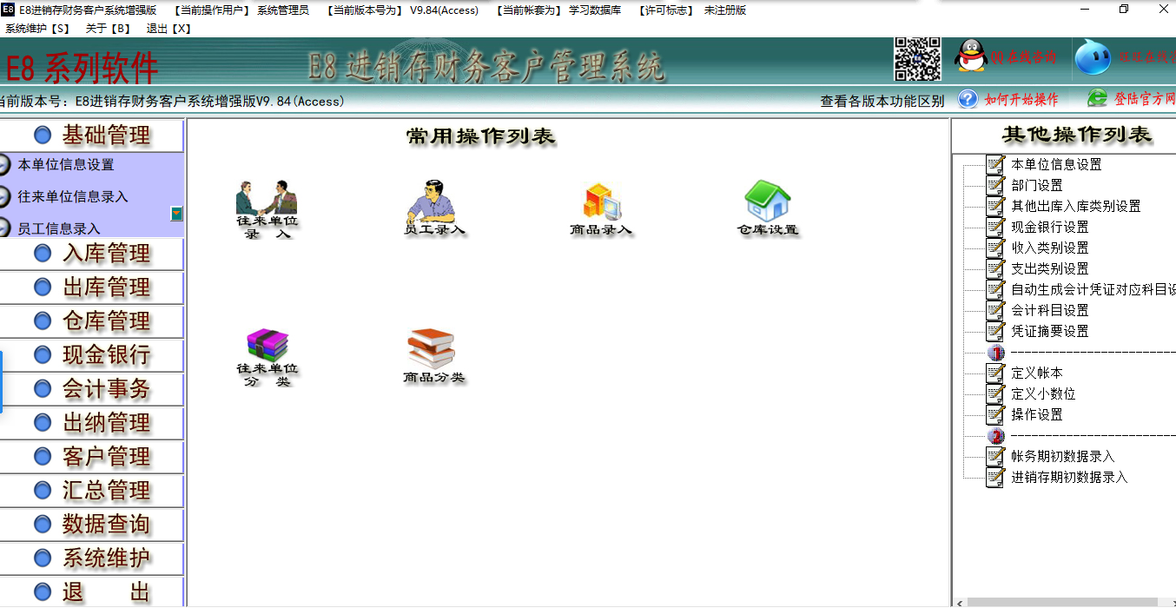
Task: Click the QR code image
Action: click(918, 58)
